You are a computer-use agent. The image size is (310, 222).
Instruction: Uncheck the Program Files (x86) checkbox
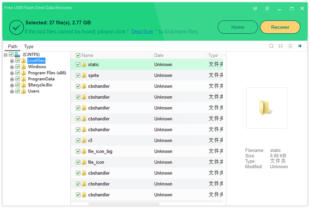[x=18, y=73]
